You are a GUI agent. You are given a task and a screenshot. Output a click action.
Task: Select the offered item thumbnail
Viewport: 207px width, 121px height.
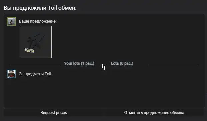35,42
